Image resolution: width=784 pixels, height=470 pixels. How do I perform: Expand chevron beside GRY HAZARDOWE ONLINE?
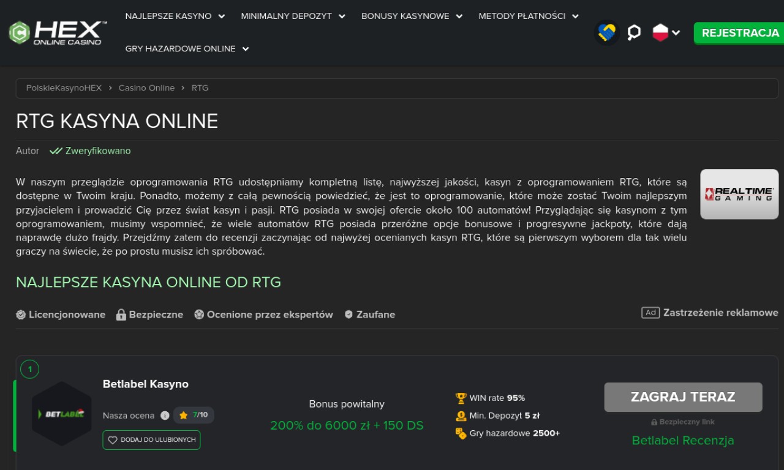246,49
